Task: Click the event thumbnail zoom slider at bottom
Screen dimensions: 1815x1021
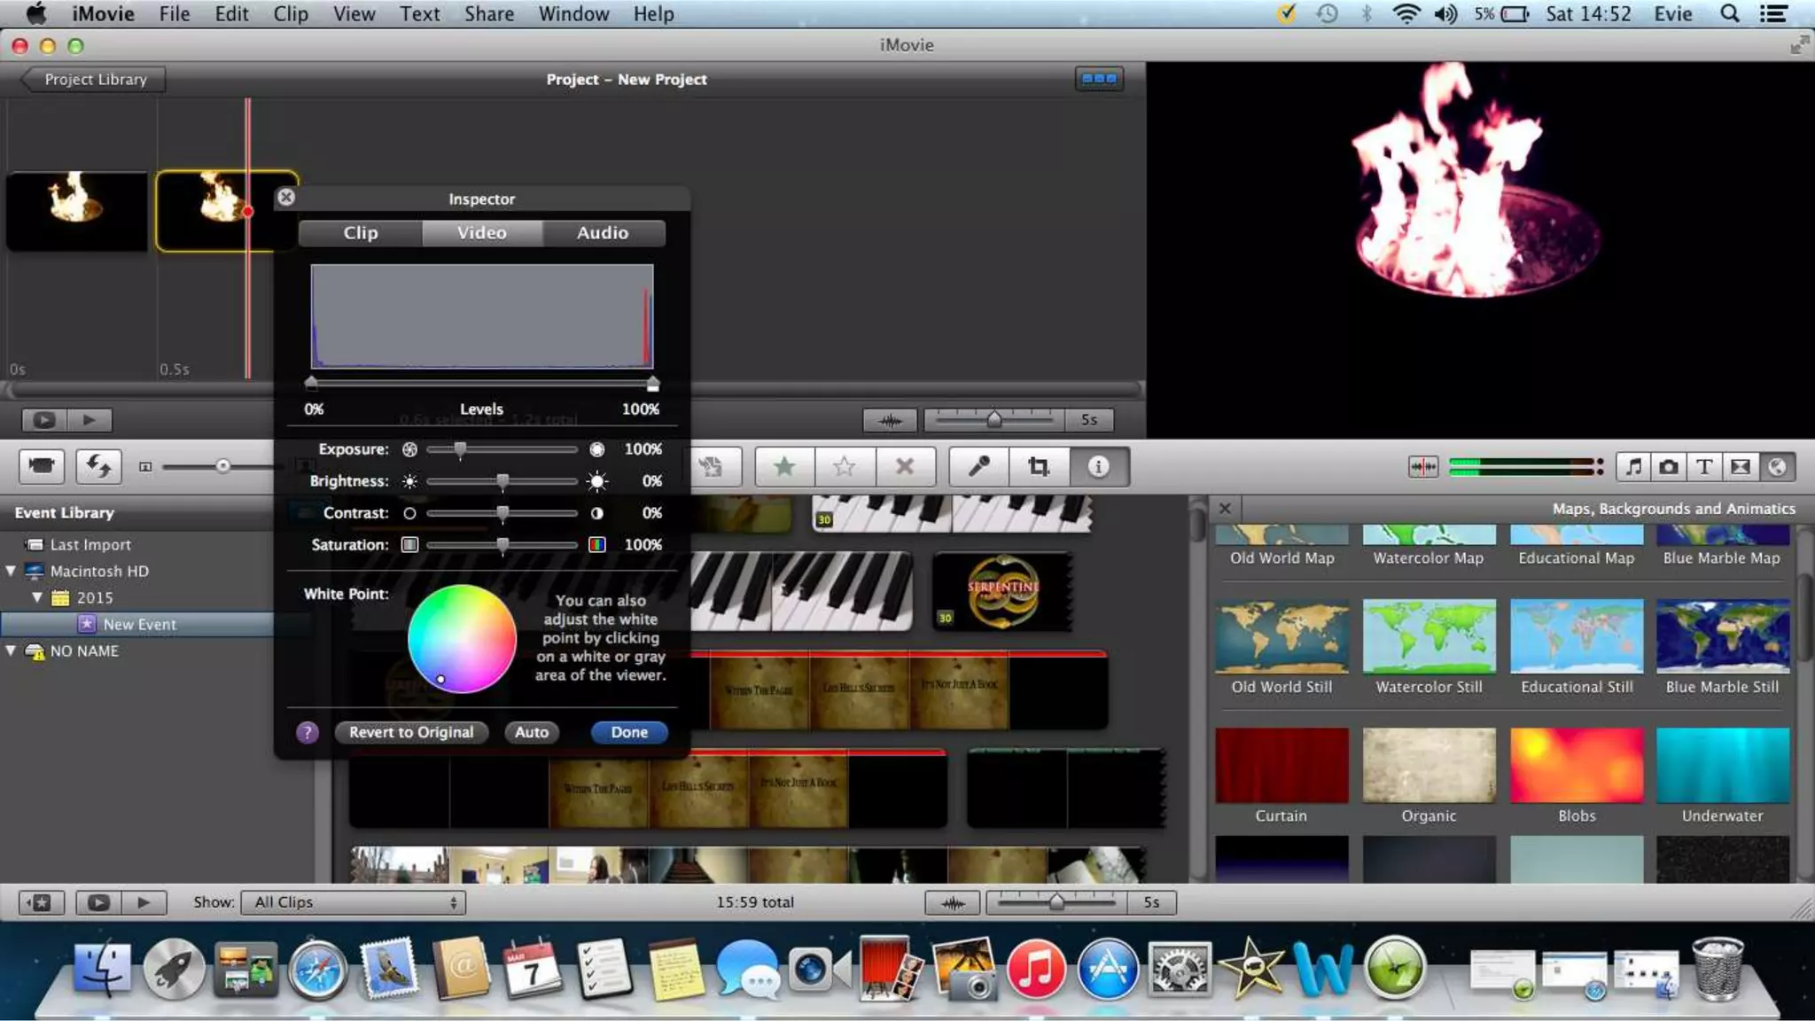Action: [x=1056, y=902]
